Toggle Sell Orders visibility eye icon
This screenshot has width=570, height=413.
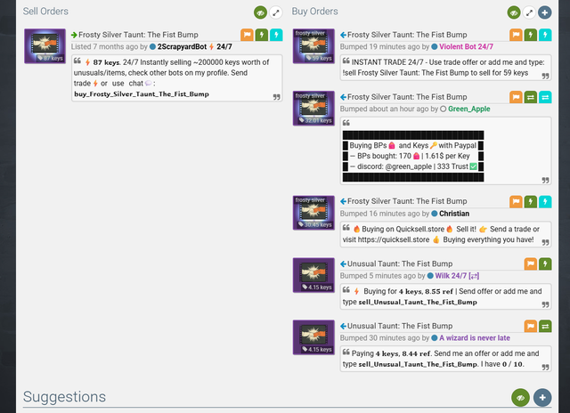pos(260,12)
